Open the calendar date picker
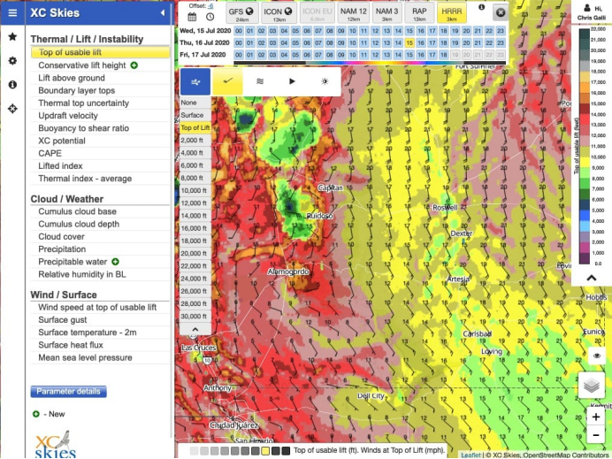 [x=192, y=17]
